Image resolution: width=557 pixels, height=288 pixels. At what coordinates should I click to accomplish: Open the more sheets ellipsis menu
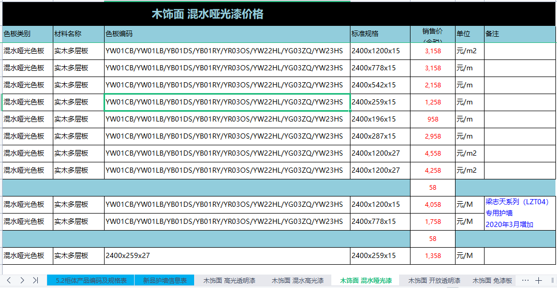coord(525,280)
